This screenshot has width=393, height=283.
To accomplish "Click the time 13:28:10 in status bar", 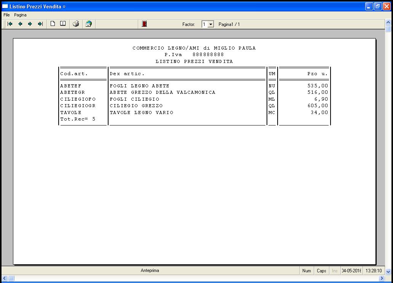I will pyautogui.click(x=374, y=271).
